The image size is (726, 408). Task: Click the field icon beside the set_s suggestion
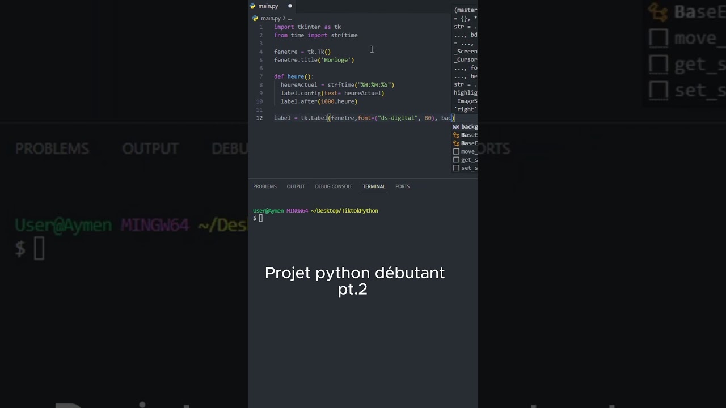(x=457, y=168)
